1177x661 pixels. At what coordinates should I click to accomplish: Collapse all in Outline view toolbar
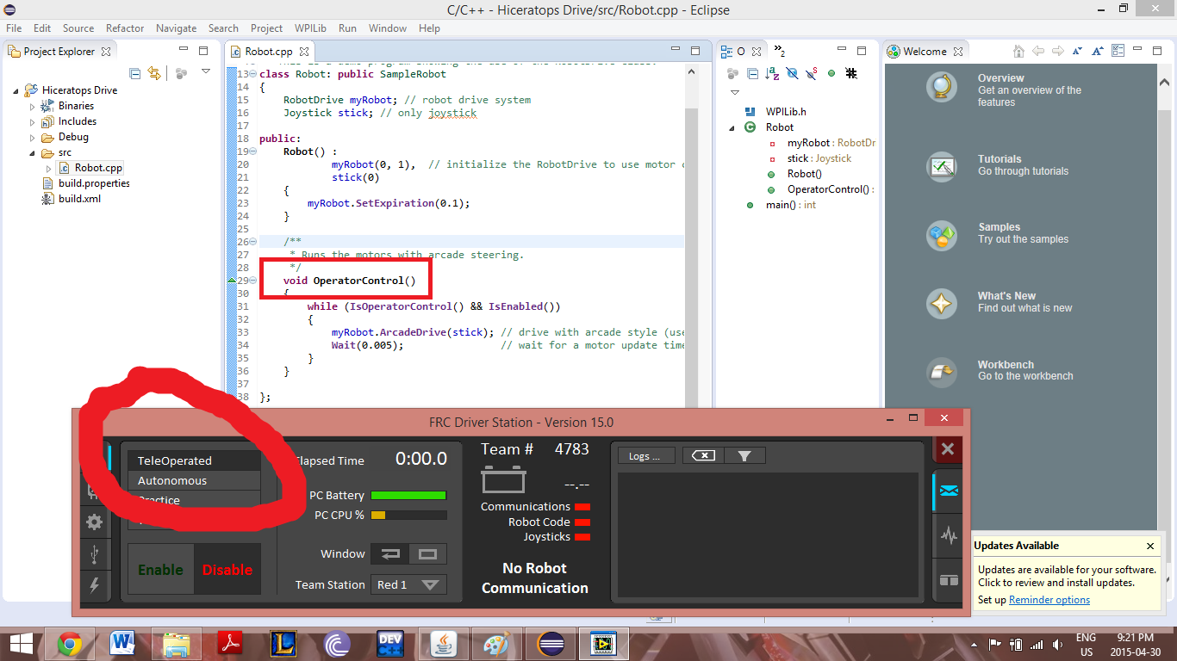(752, 73)
